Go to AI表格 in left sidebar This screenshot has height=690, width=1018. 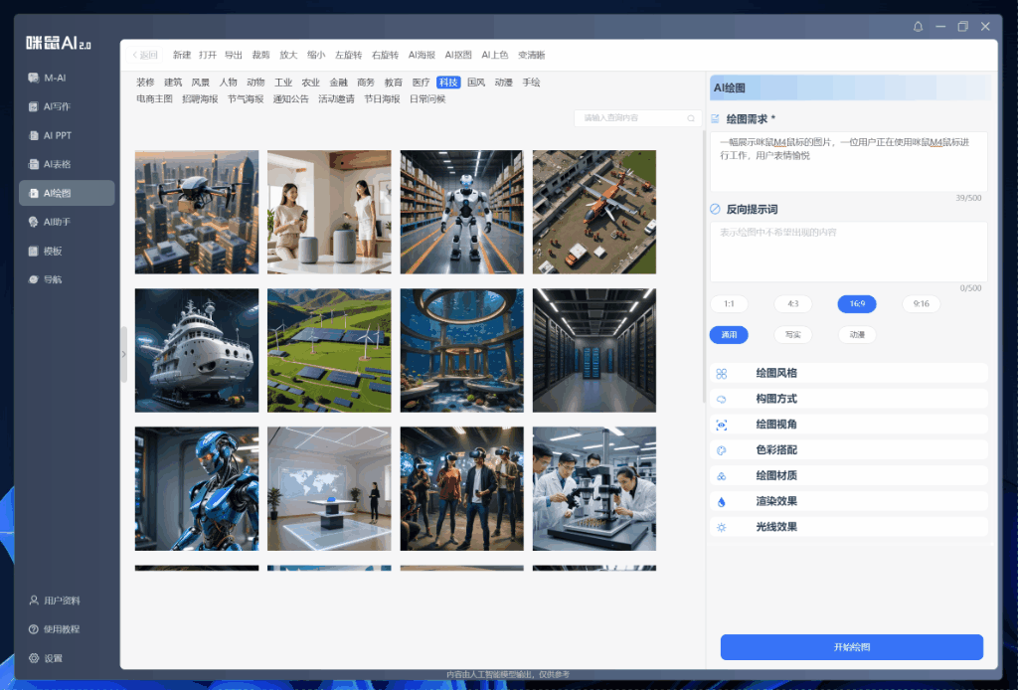[x=56, y=164]
